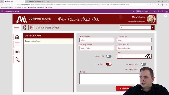Click the key icon in the sidebar
The width and height of the screenshot is (169, 95).
(x=17, y=60)
